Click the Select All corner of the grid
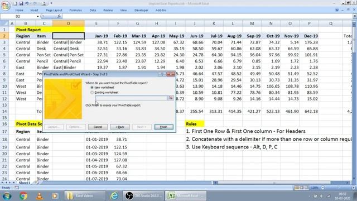The height and width of the screenshot is (201, 357). [4, 23]
